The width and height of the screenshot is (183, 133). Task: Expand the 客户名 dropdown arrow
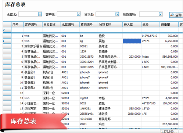pos(79,14)
